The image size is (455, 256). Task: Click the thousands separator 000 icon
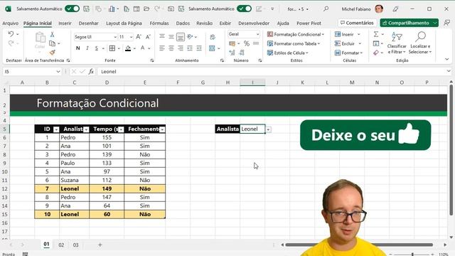[x=256, y=43]
